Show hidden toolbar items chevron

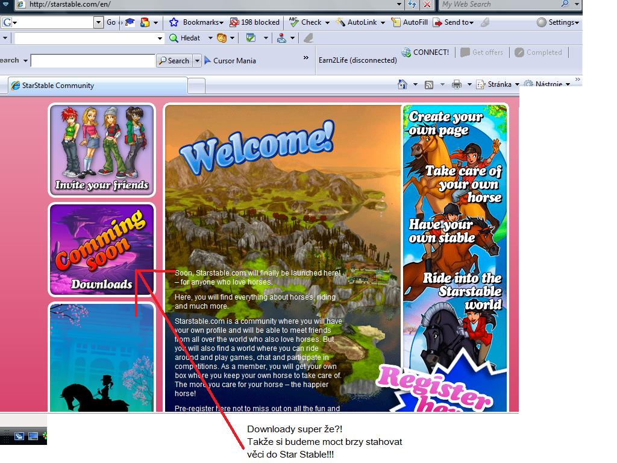[x=305, y=58]
